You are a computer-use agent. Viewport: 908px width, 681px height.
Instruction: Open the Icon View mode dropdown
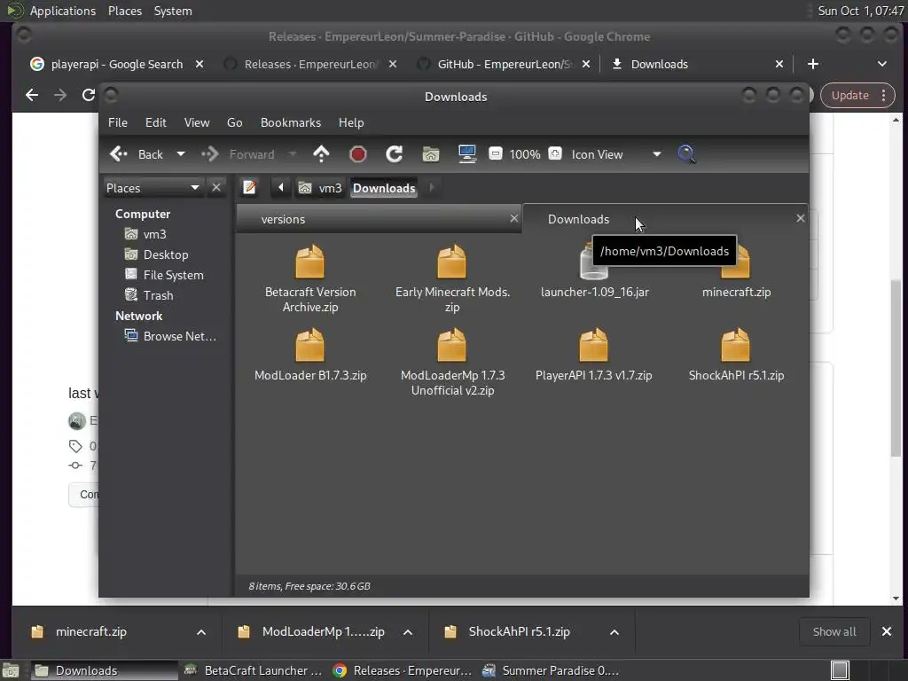pyautogui.click(x=616, y=154)
